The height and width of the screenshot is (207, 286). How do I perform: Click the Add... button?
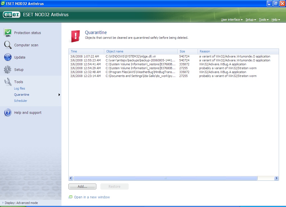click(x=82, y=186)
